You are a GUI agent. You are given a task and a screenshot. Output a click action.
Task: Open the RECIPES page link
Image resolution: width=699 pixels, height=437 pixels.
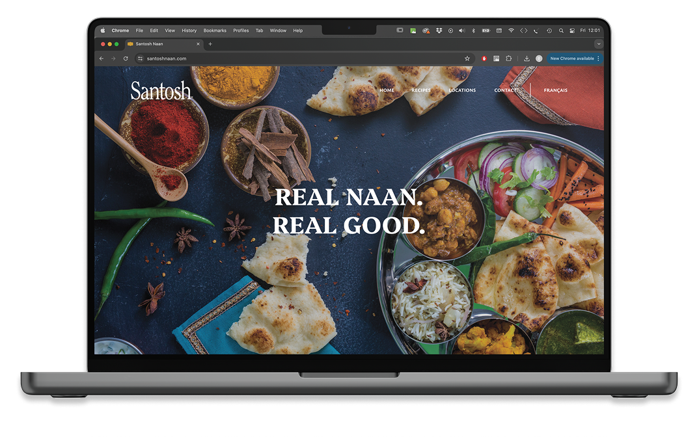click(x=421, y=90)
